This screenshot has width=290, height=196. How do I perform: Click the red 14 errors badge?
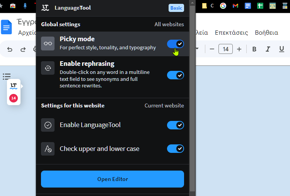coord(14,98)
